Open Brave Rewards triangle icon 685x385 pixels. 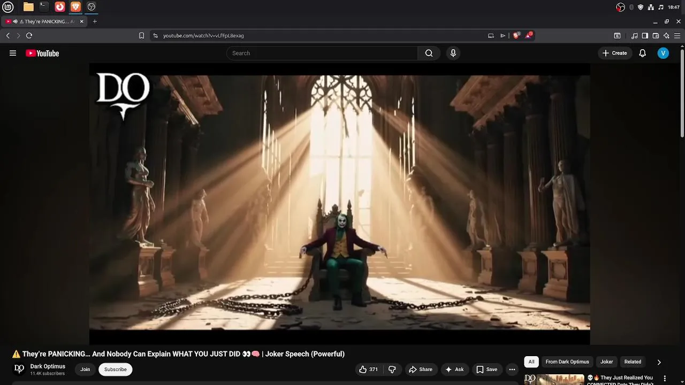[x=529, y=35]
